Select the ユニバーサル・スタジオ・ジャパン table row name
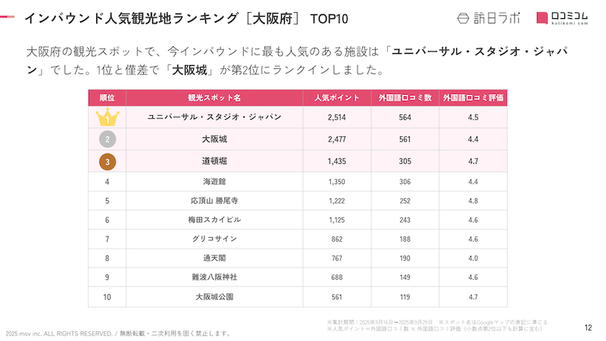The image size is (606, 341). (214, 117)
